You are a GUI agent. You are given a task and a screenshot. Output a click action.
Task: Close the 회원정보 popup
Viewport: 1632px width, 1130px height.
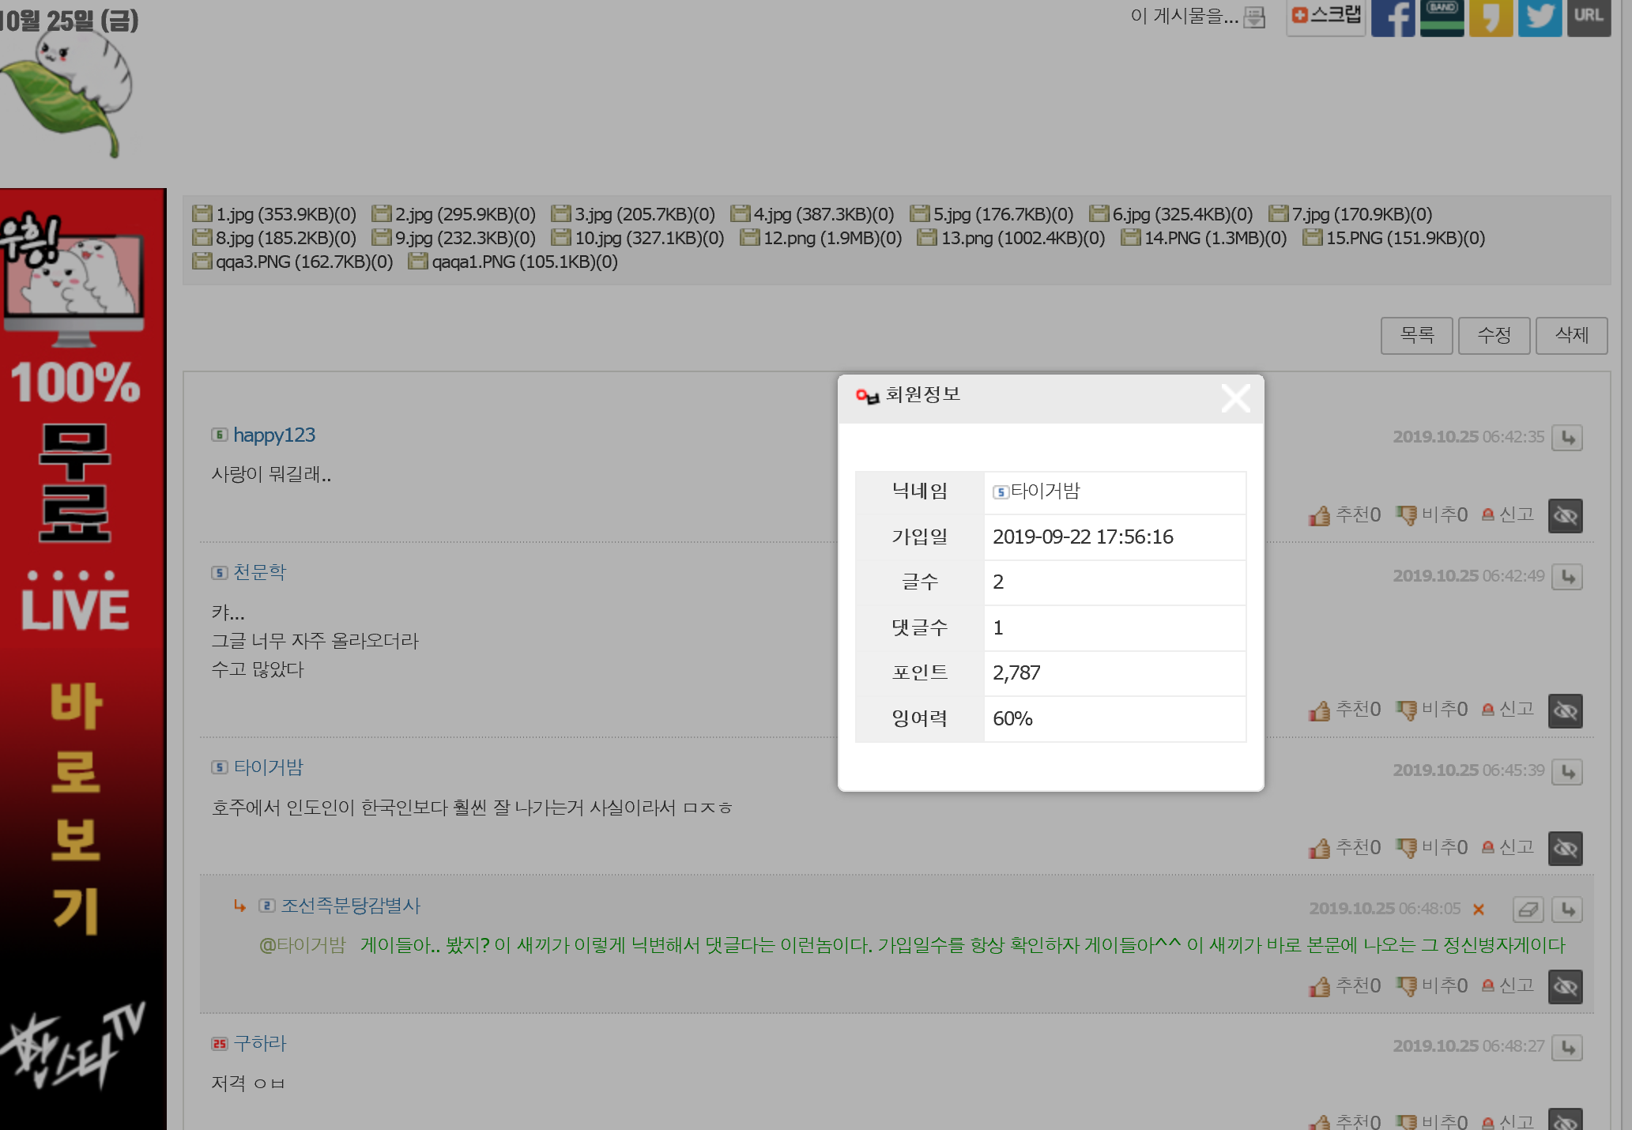tap(1235, 398)
